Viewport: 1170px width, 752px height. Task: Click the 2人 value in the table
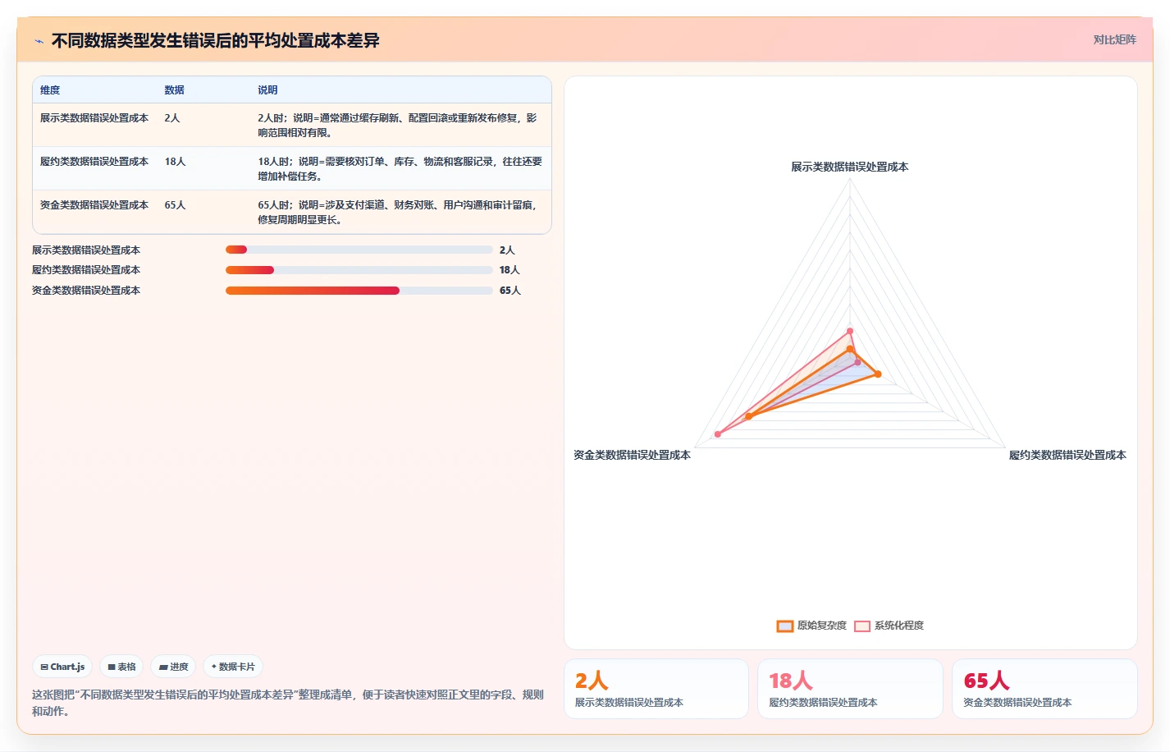(x=171, y=118)
